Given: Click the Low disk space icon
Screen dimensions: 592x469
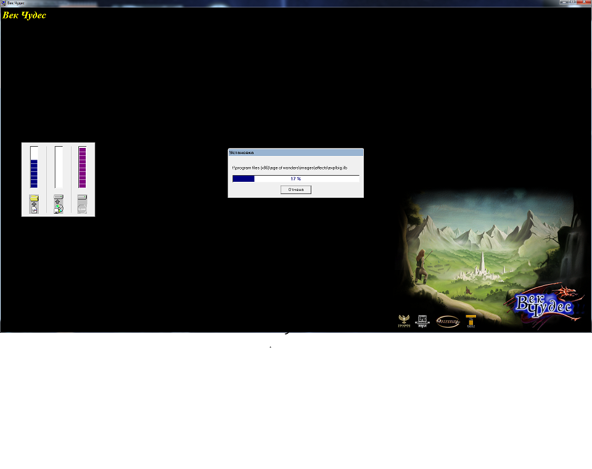Looking at the screenshot, I should click(x=82, y=204).
